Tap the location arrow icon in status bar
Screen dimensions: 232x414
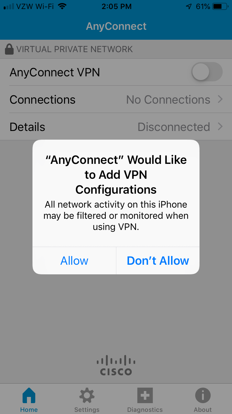pos(189,6)
